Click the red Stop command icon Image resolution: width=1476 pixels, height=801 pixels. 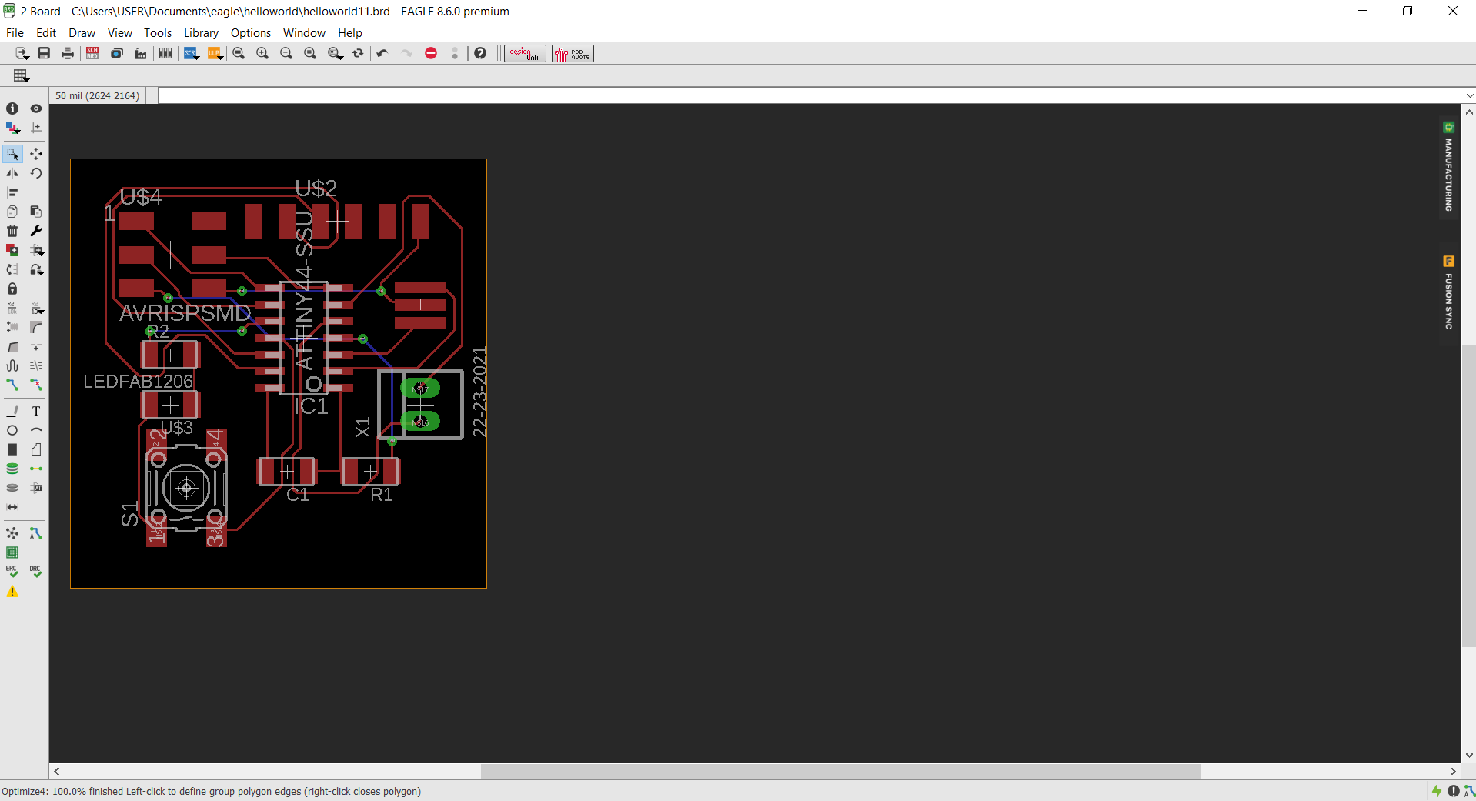[431, 53]
